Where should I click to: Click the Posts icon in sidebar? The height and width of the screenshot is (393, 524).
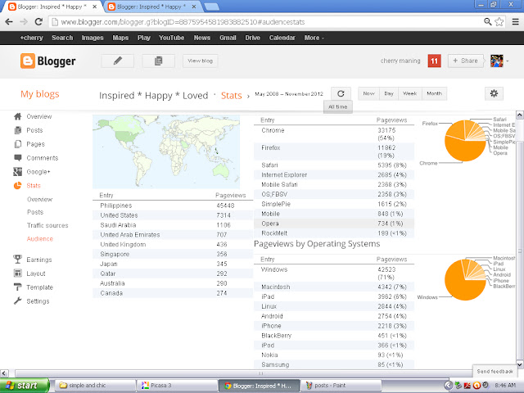(18, 130)
